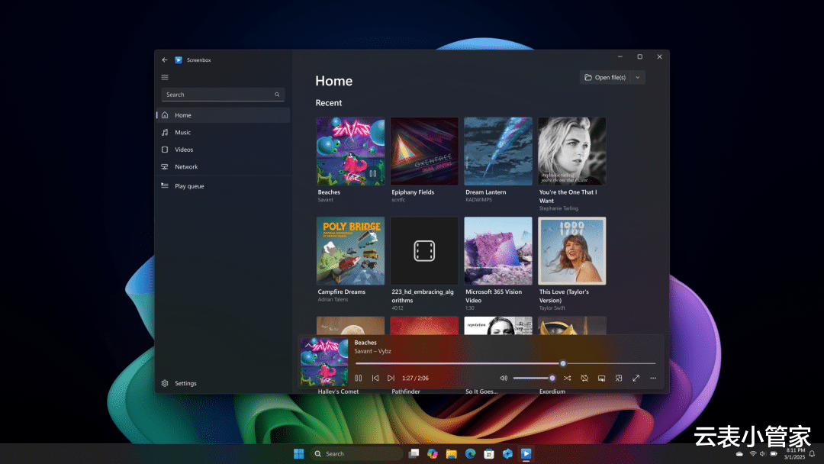Click the Beaches title in the player bar
Screen dimensions: 824x464
click(x=365, y=343)
